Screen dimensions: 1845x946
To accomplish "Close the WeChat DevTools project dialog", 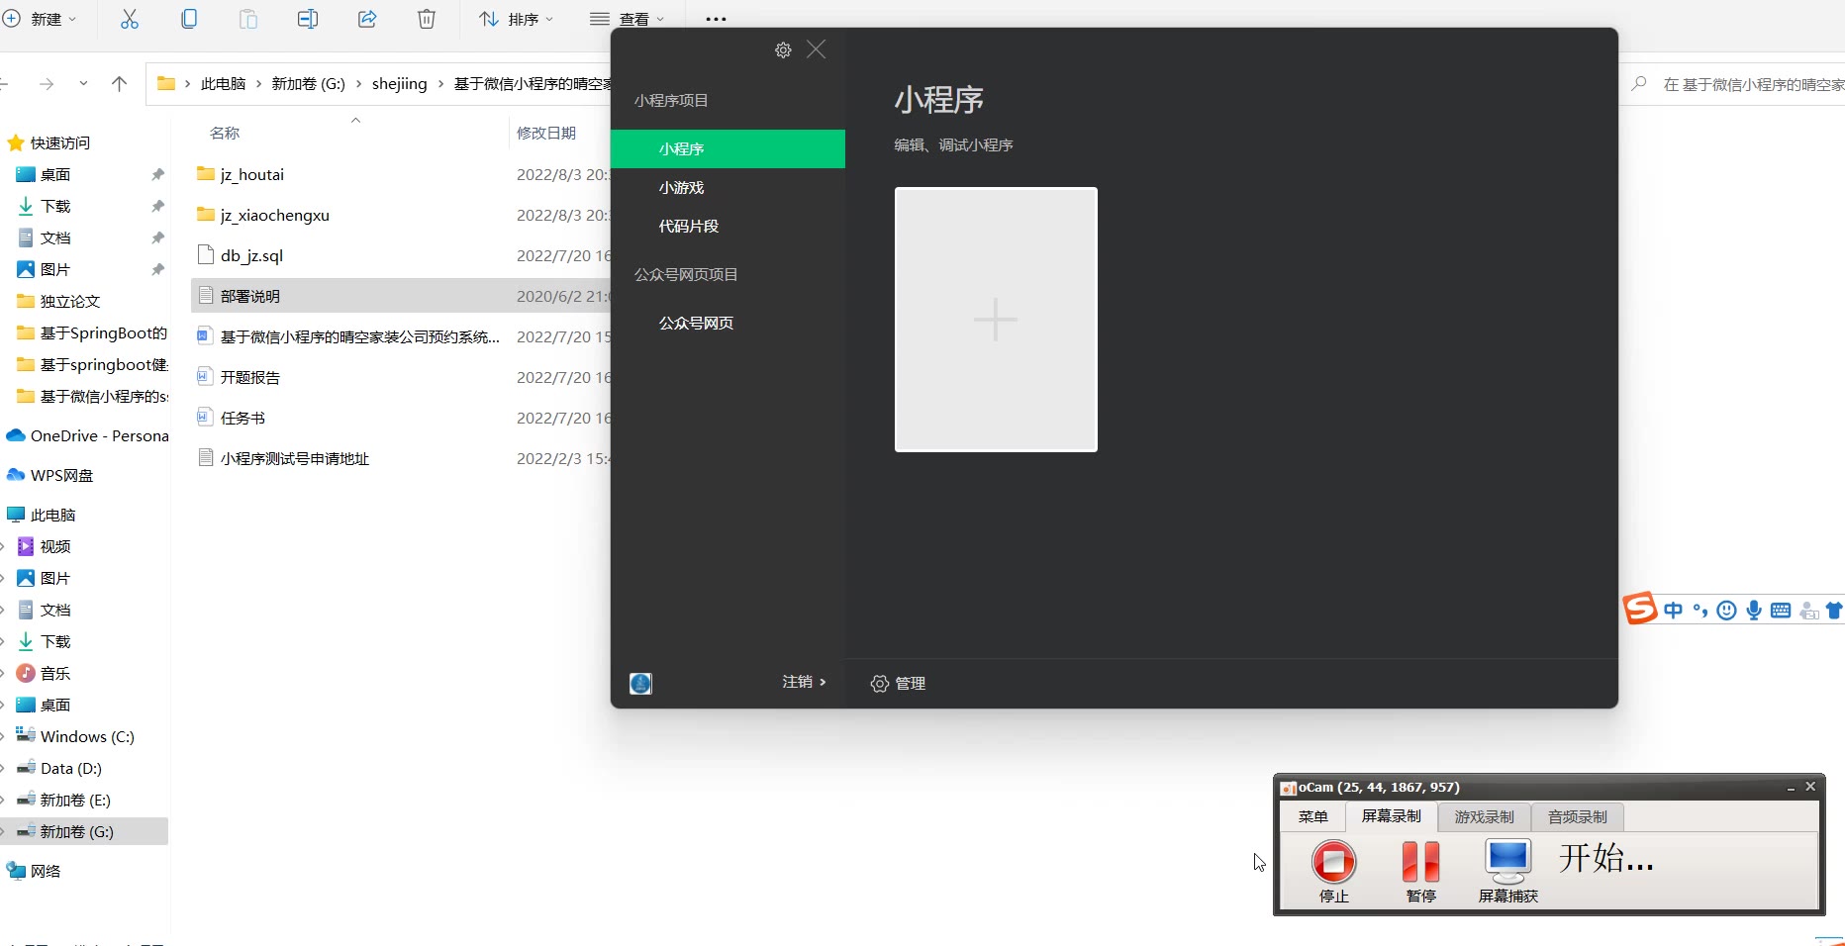I will click(x=816, y=49).
